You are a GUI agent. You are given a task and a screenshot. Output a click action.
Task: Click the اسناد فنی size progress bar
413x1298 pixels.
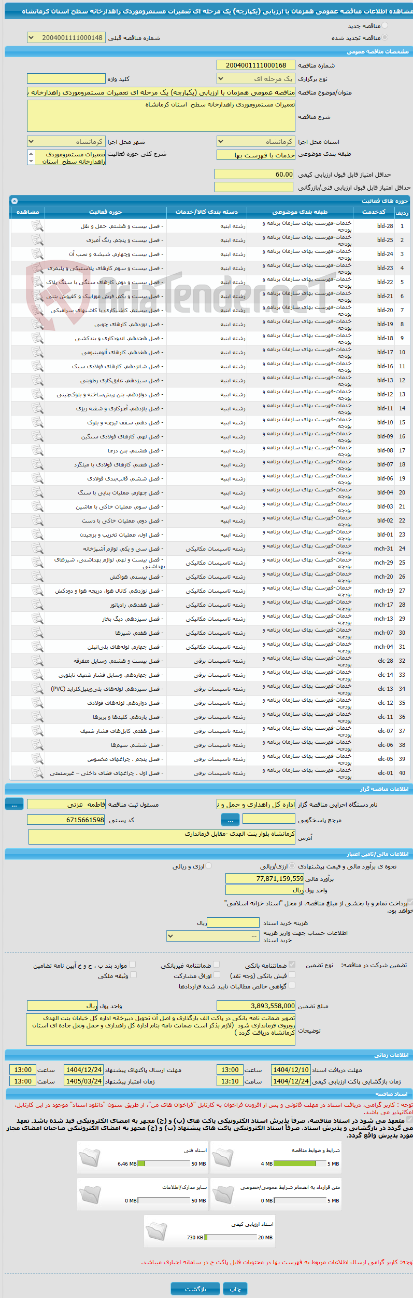(x=164, y=1164)
